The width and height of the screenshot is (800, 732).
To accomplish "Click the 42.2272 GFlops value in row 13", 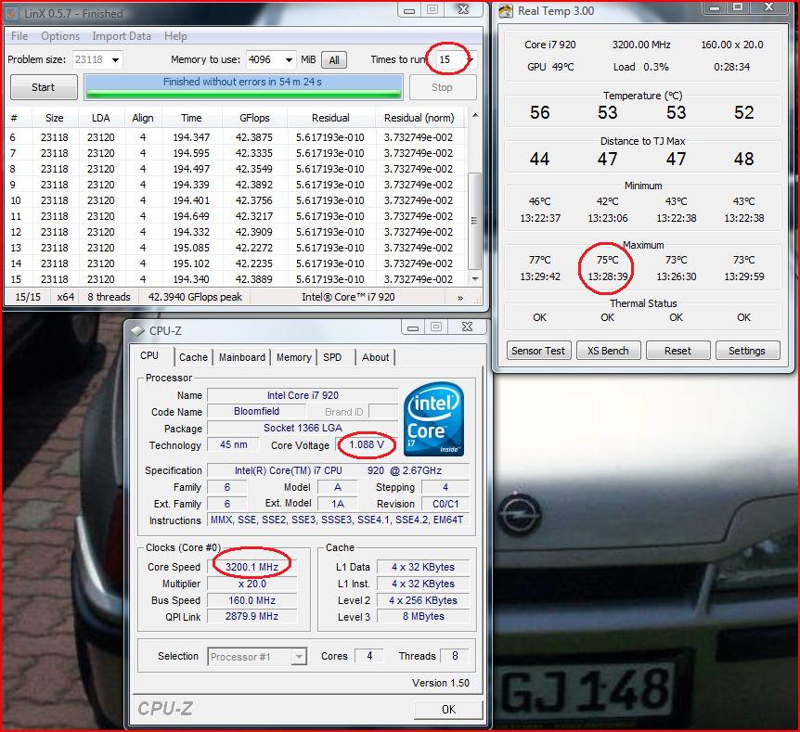I will tap(254, 248).
